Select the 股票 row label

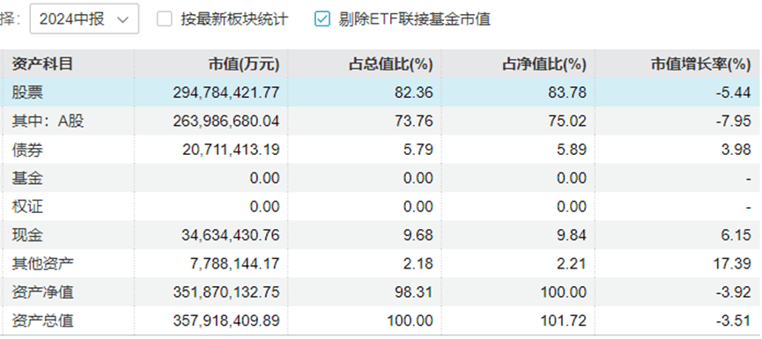coord(27,92)
